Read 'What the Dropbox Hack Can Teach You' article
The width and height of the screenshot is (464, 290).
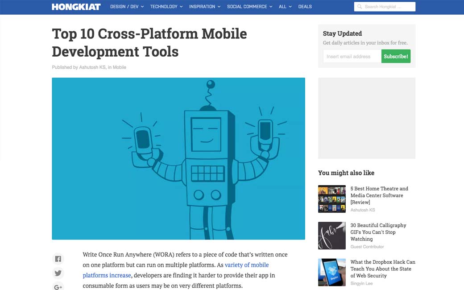pos(382,269)
